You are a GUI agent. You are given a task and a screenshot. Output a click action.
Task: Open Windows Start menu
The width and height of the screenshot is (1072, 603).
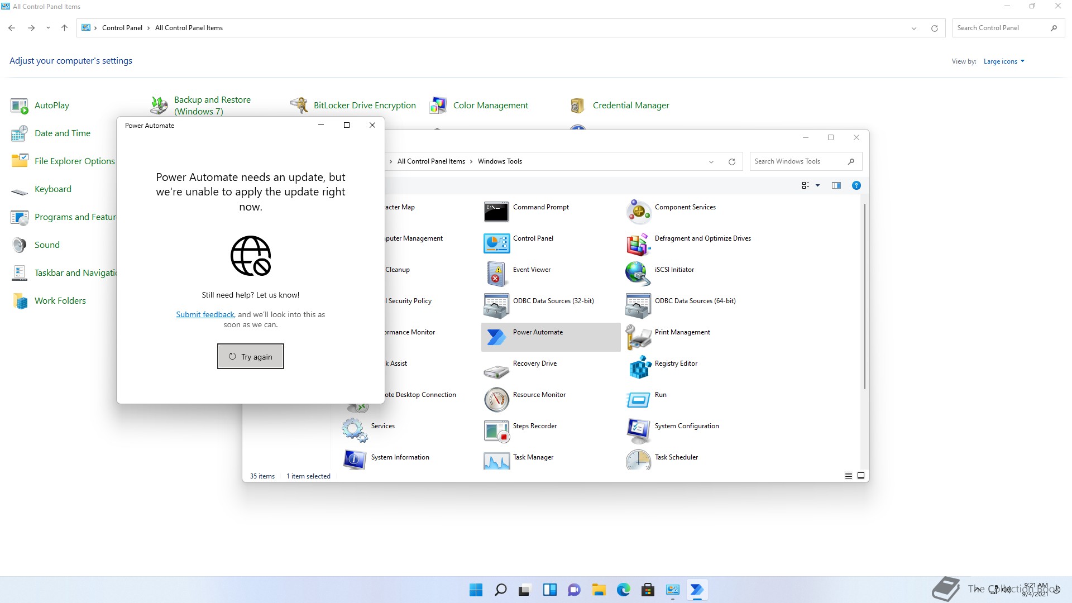pyautogui.click(x=476, y=590)
